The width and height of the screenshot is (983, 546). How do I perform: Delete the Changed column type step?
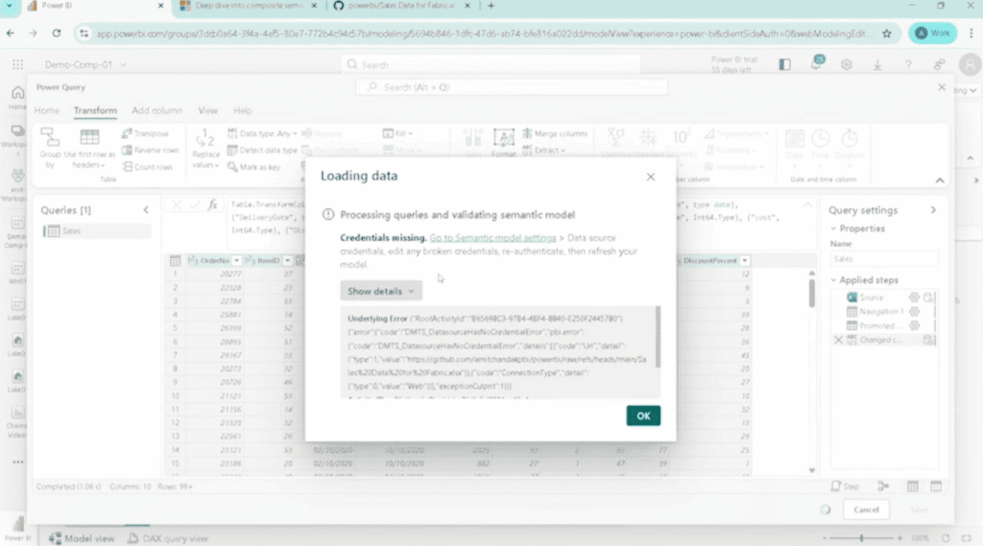(838, 340)
